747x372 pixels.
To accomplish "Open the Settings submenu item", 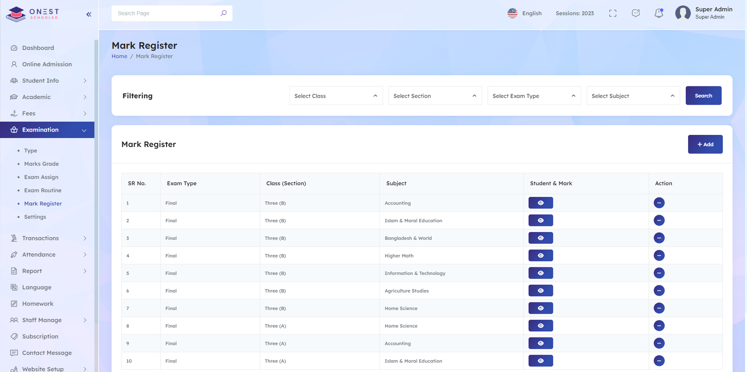I will coord(35,217).
